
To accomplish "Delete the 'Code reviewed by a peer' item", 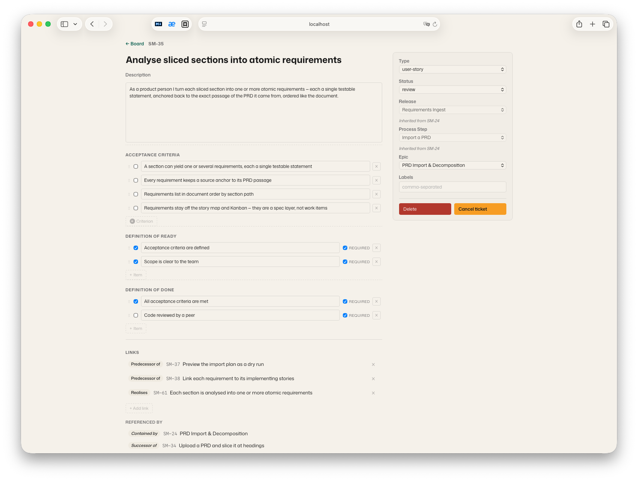I will point(377,315).
